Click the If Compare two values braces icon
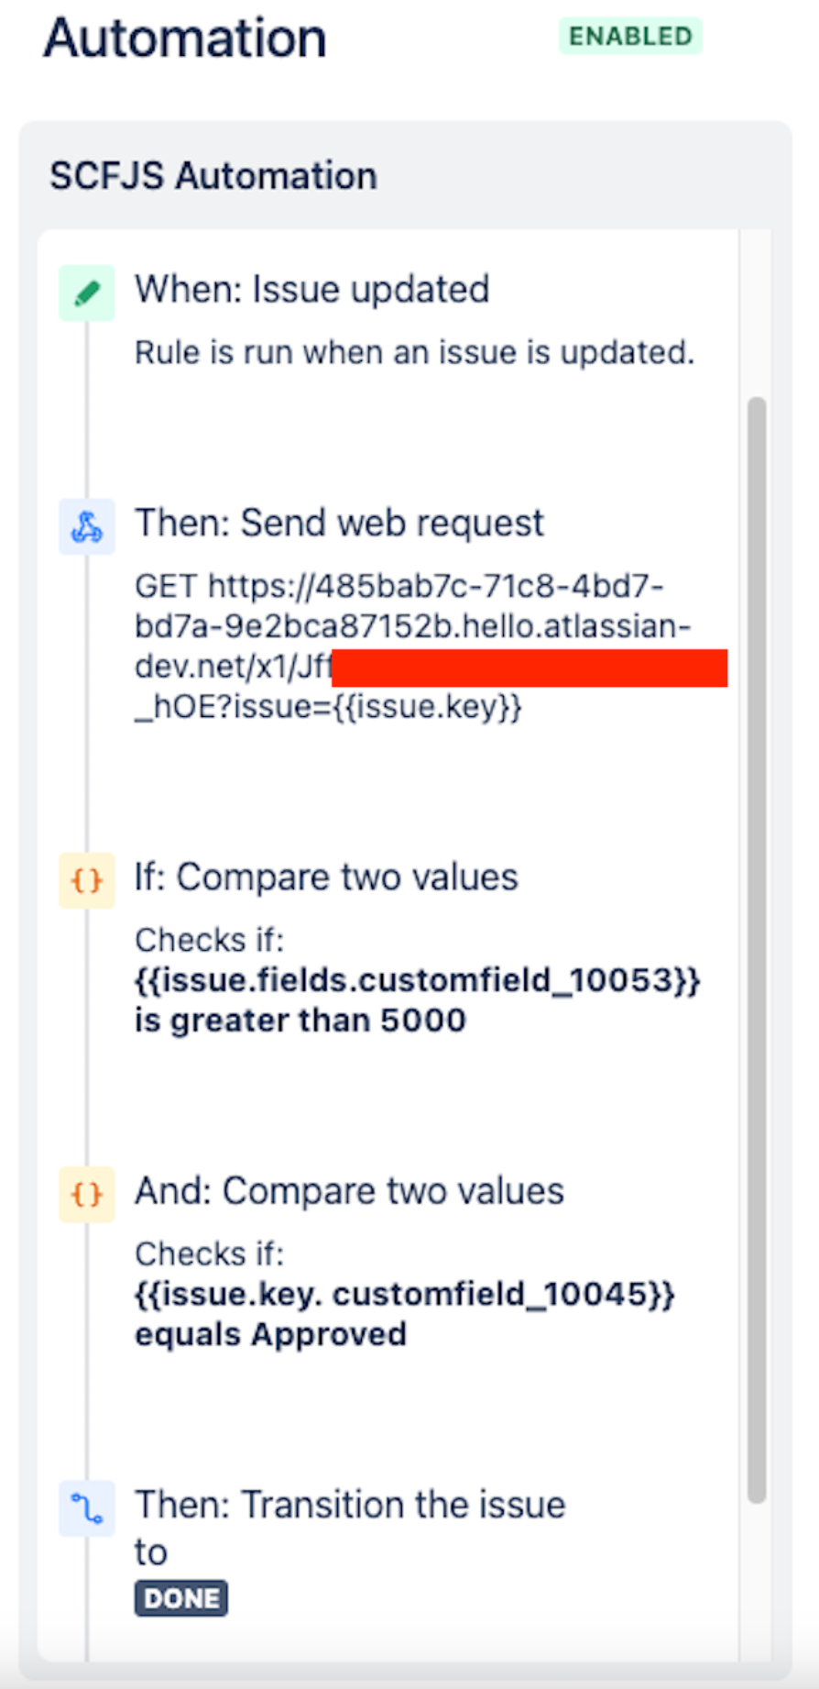 pyautogui.click(x=87, y=880)
